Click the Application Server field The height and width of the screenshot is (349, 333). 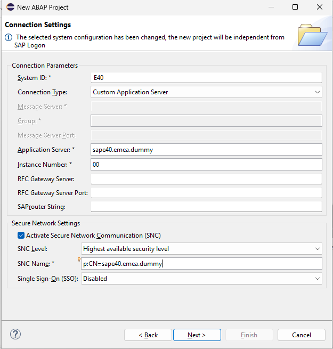[x=206, y=150]
